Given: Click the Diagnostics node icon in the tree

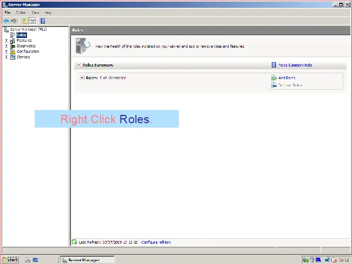Looking at the screenshot, I should coord(13,46).
